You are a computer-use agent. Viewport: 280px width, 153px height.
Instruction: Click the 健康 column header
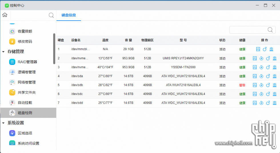tap(242, 40)
